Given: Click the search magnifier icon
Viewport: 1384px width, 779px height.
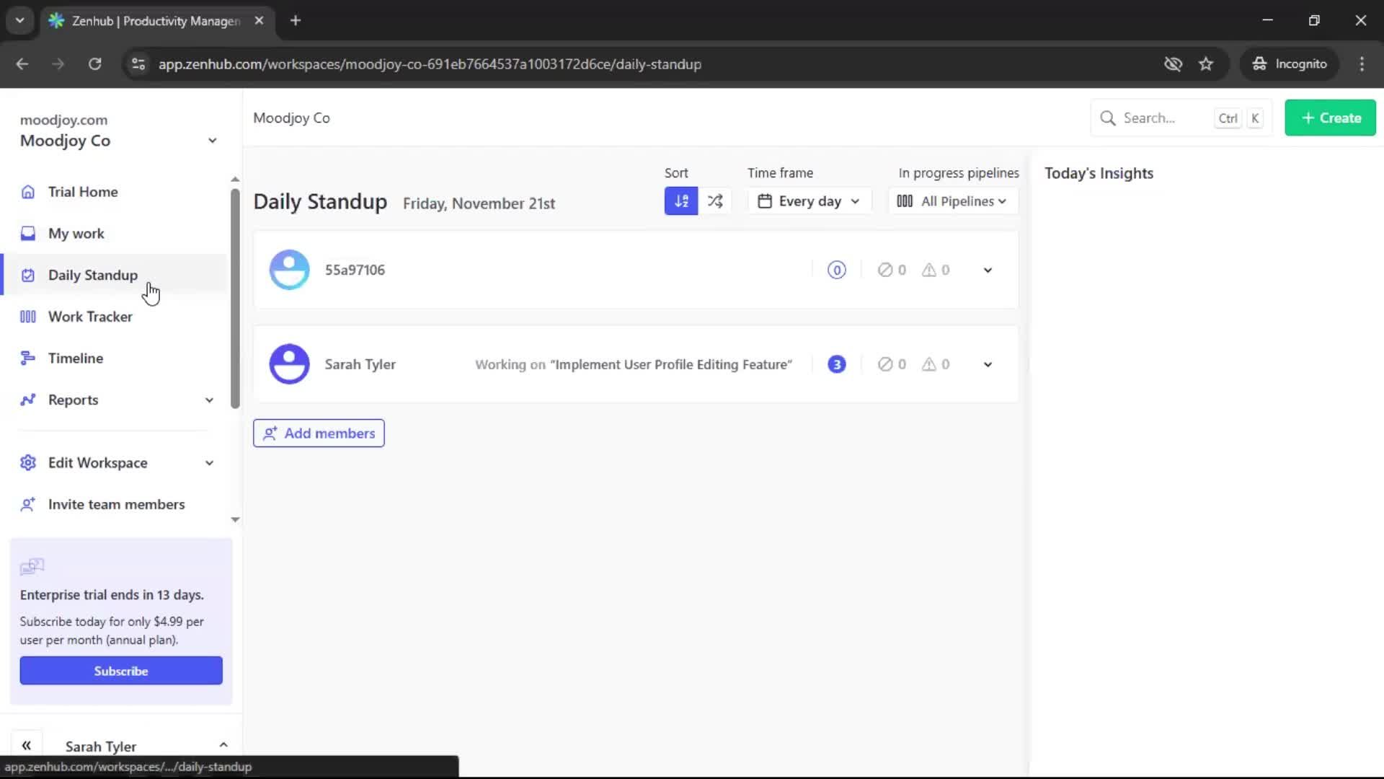Looking at the screenshot, I should click(x=1107, y=118).
